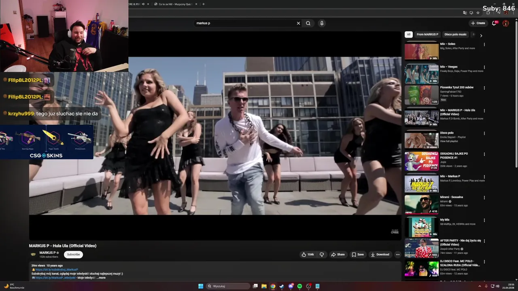Select the 'Disco polo music' filter chip
The height and width of the screenshot is (291, 518).
456,34
